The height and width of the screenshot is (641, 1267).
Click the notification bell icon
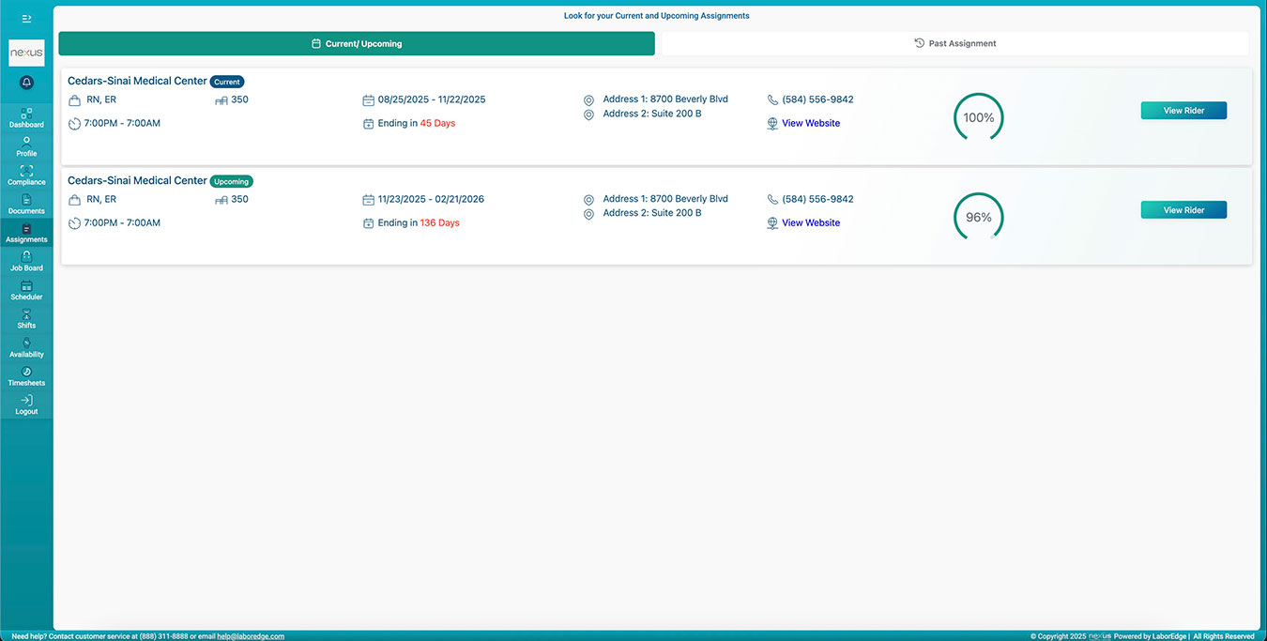click(26, 83)
